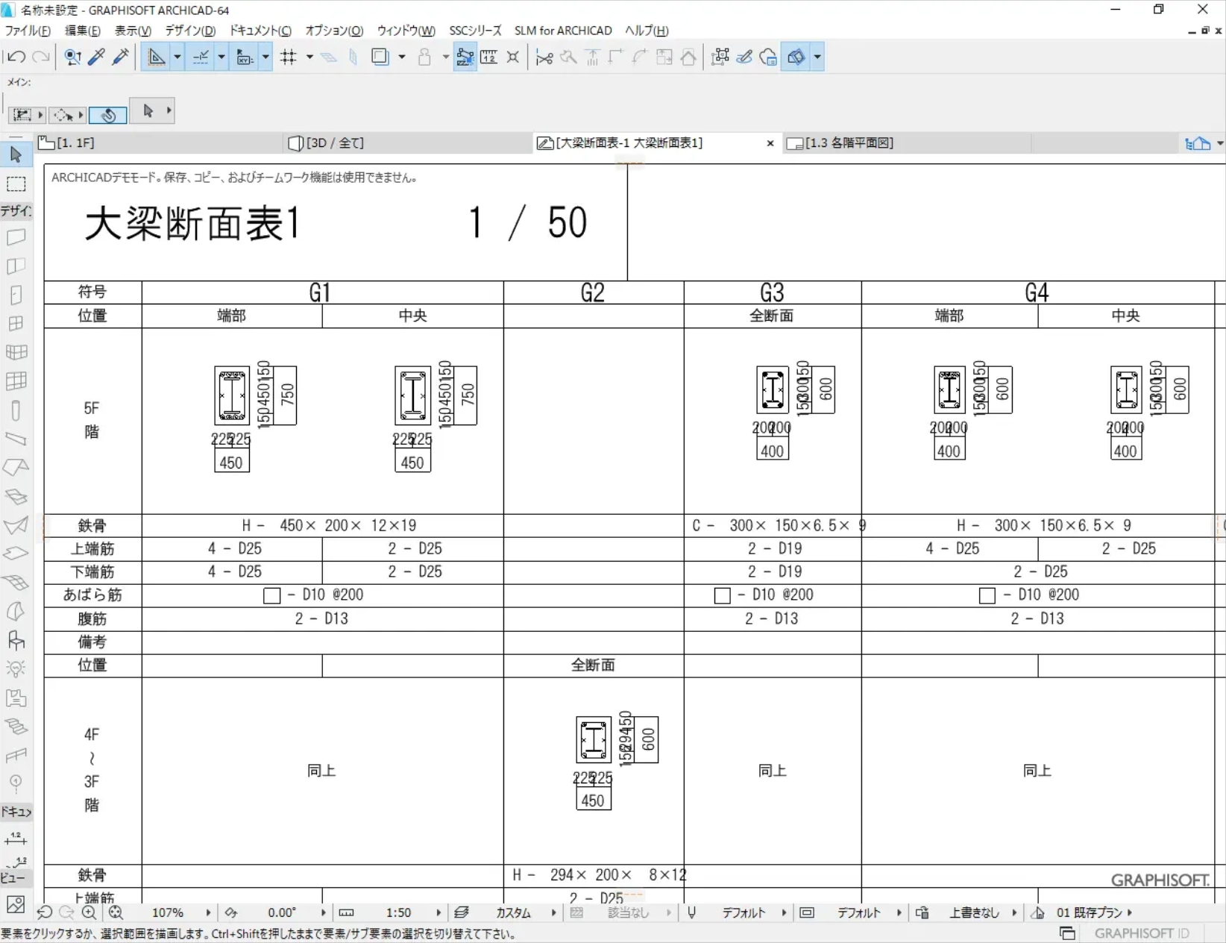Open カスタム layer combination dropdown
This screenshot has width=1226, height=943.
pyautogui.click(x=553, y=912)
